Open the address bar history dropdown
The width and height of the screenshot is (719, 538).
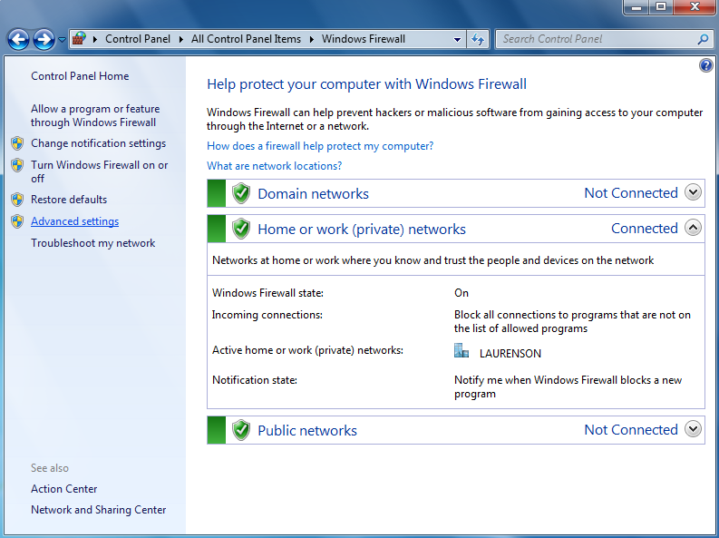[457, 39]
